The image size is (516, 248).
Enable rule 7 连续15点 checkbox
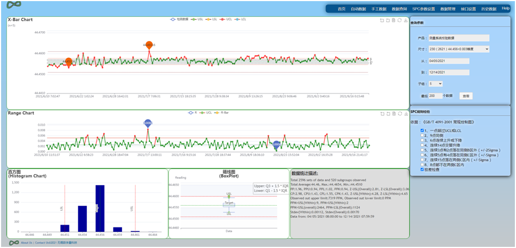click(x=422, y=160)
